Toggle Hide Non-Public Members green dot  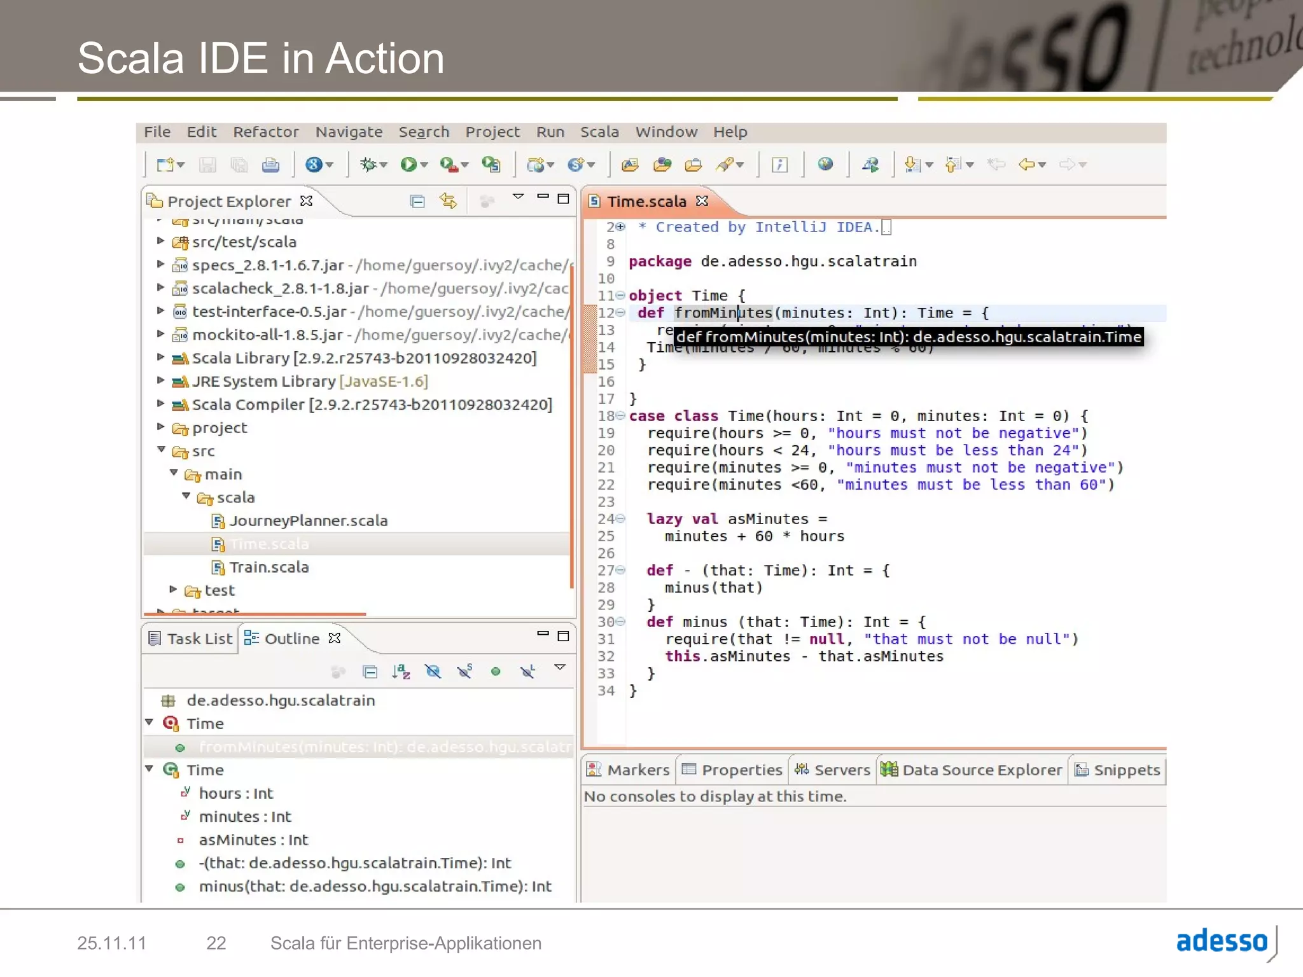pyautogui.click(x=496, y=672)
